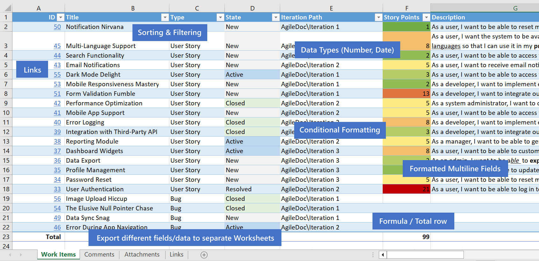This screenshot has height=261, width=539.
Task: Expand the Type column filter menu
Action: pos(220,18)
